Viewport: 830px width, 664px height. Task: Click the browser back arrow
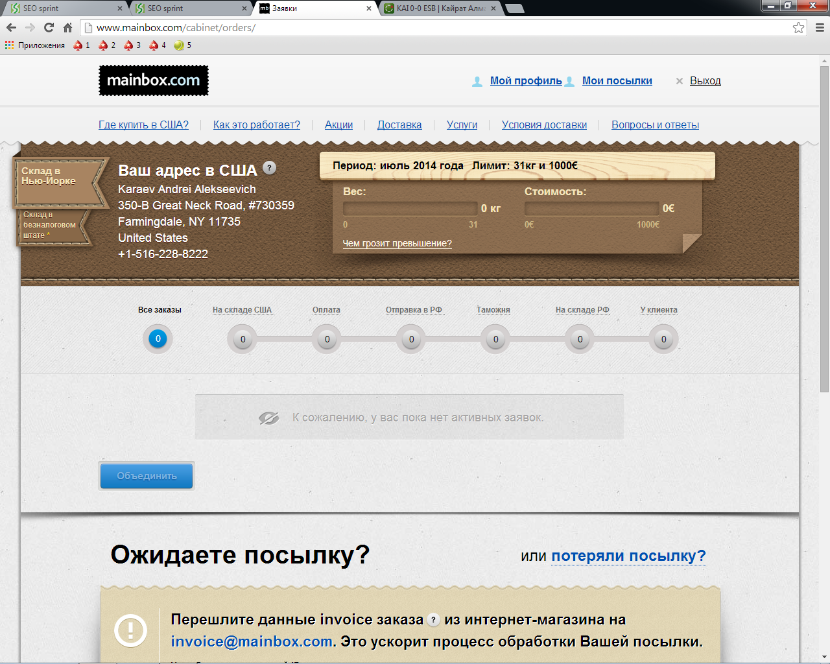11,27
